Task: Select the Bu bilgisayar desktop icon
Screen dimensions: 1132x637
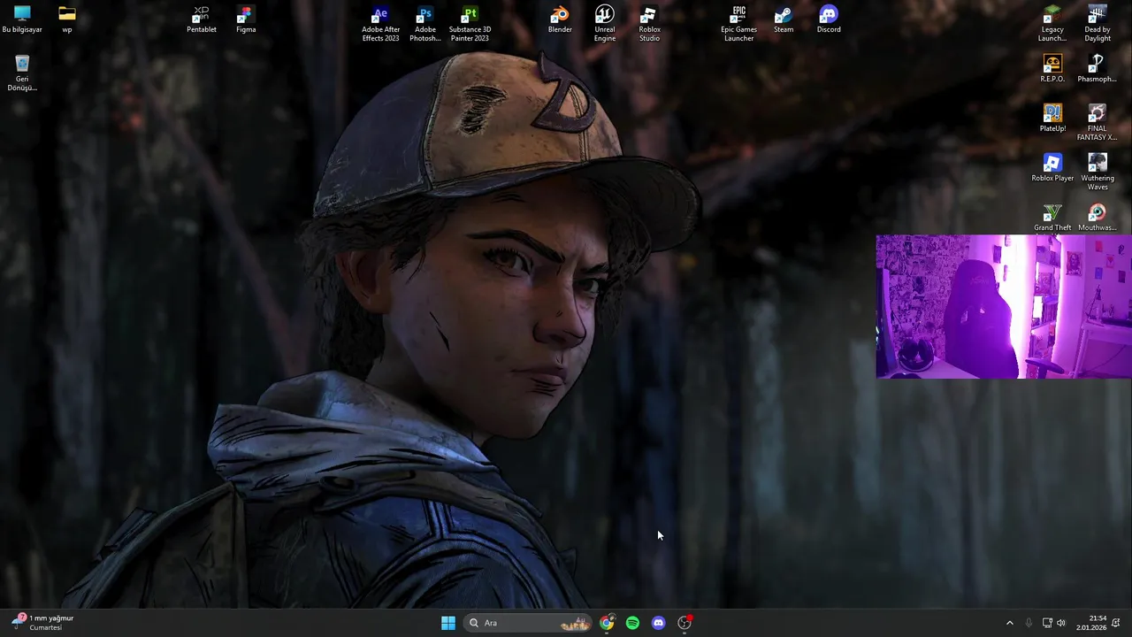Action: coord(22,19)
